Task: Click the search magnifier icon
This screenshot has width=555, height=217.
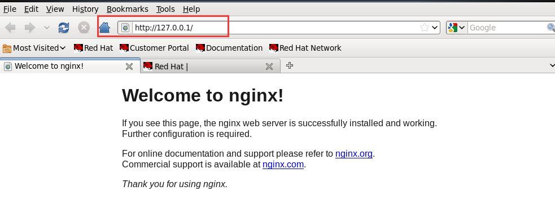Action: (550, 28)
